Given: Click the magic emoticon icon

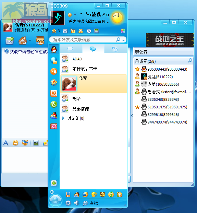Looking at the screenshot, I should coord(25,143).
